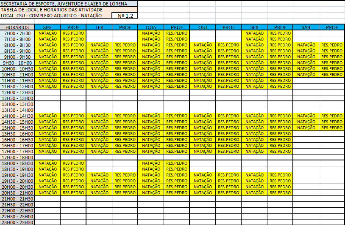
Task: Select the '17H00 - 17H30' time cell
Action: click(x=17, y=152)
